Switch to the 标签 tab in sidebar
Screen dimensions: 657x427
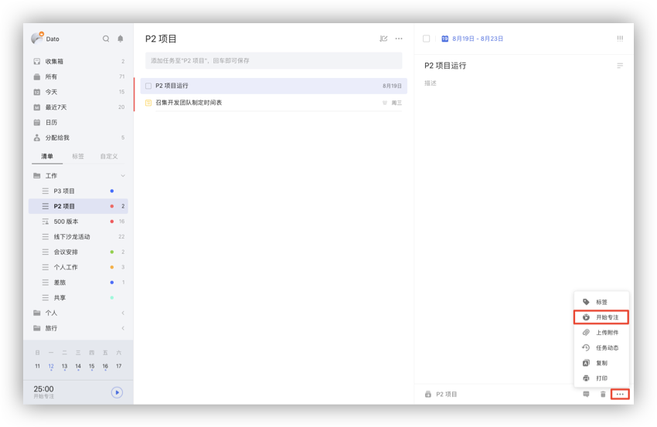pos(78,157)
